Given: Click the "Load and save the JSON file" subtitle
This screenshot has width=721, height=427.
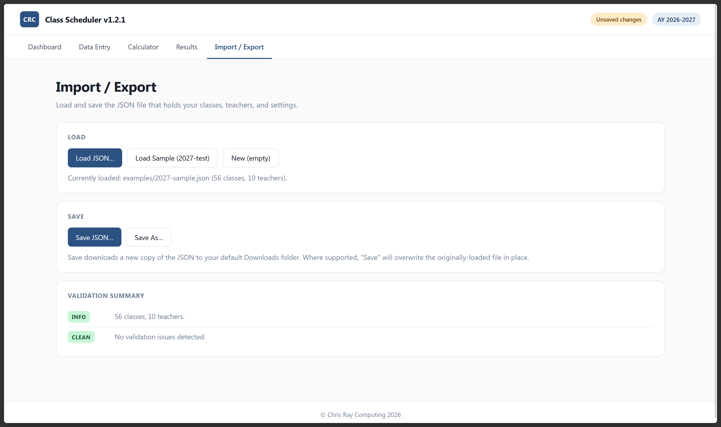Looking at the screenshot, I should coord(177,105).
